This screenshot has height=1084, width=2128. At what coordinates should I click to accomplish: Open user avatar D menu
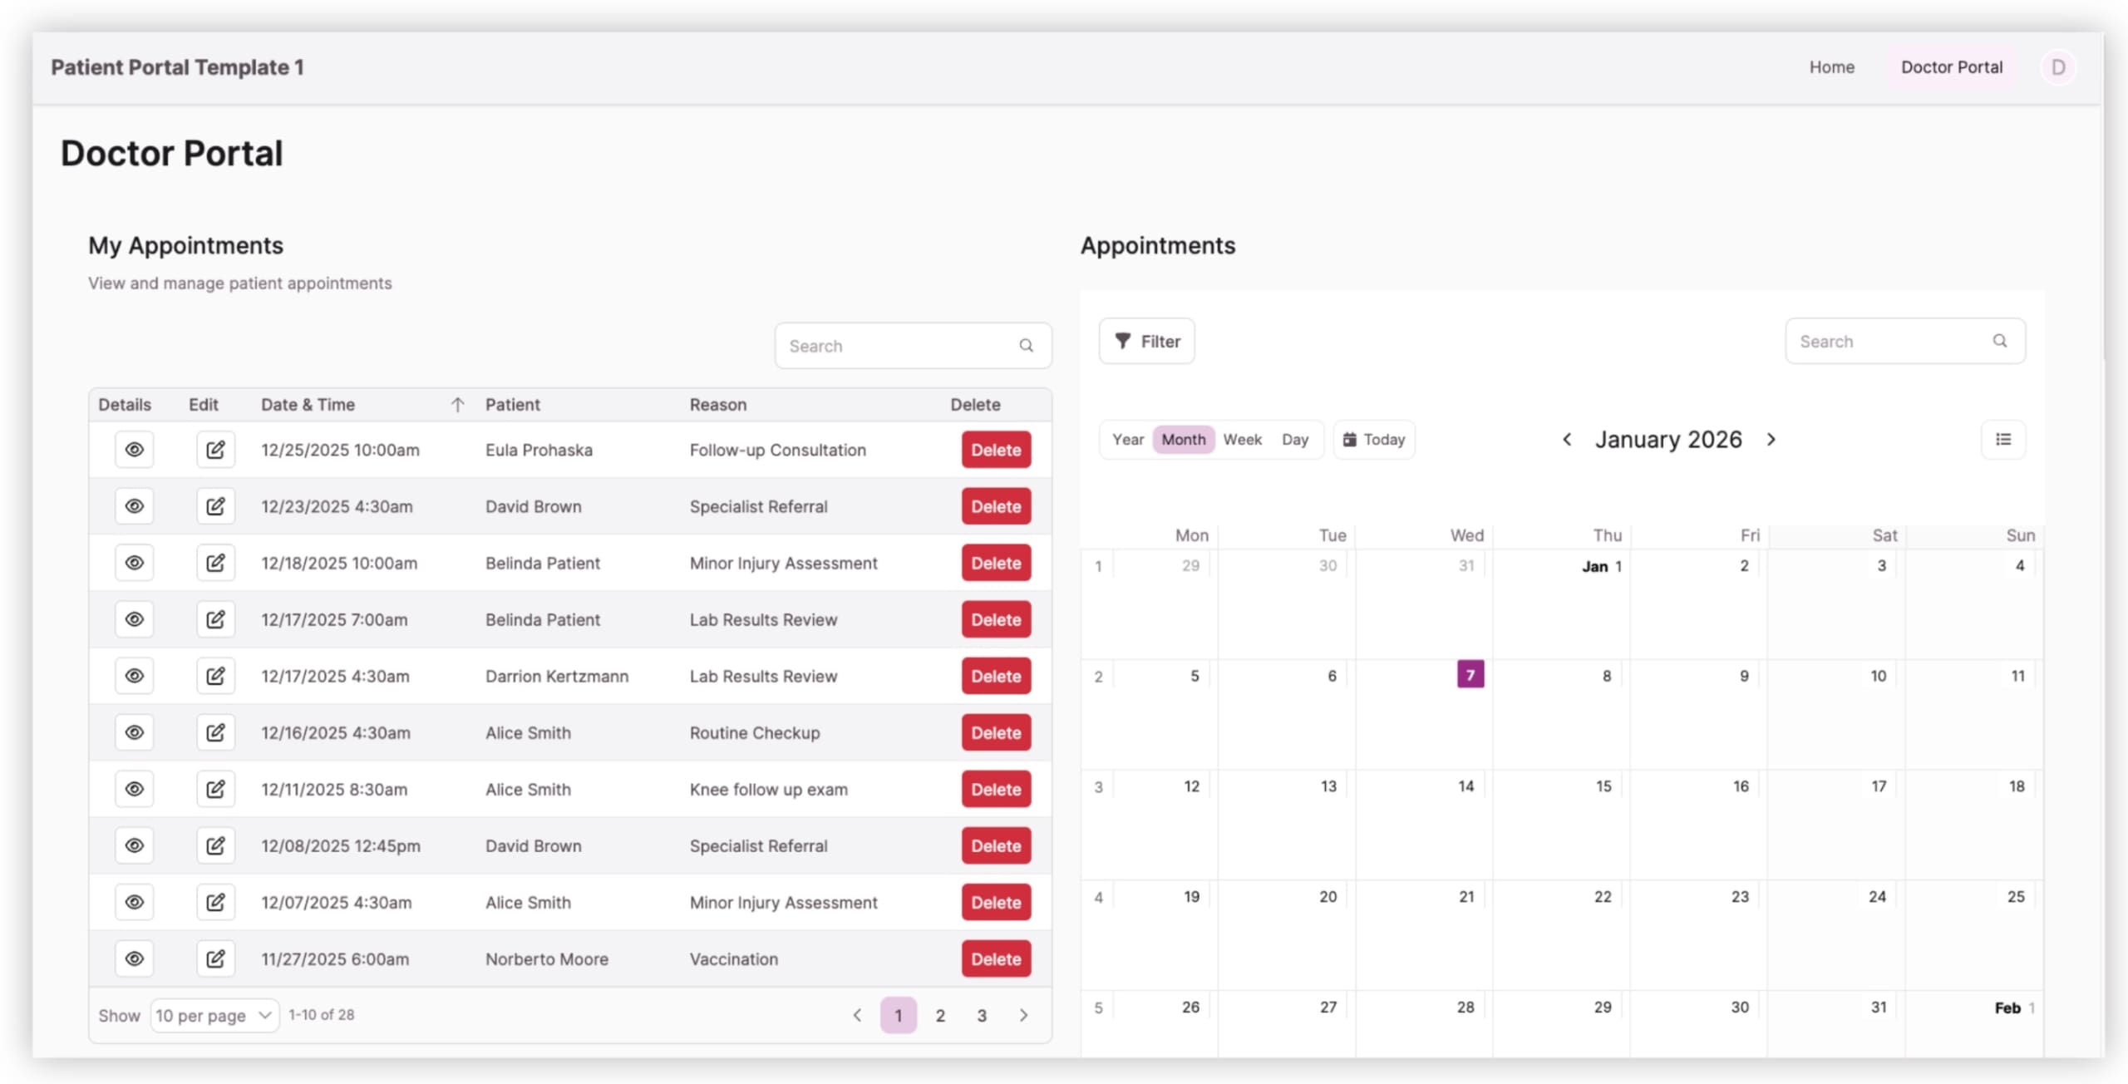point(2057,67)
